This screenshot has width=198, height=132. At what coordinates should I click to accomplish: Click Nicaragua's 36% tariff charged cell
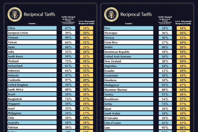point(165,33)
